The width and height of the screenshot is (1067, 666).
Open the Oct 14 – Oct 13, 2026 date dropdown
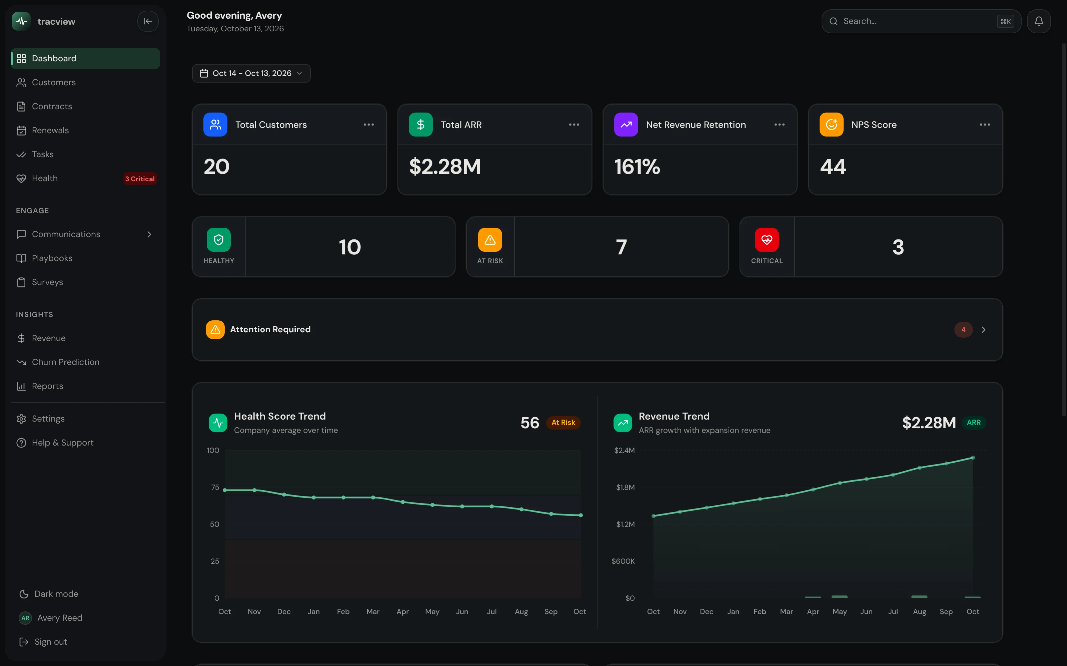click(x=251, y=73)
